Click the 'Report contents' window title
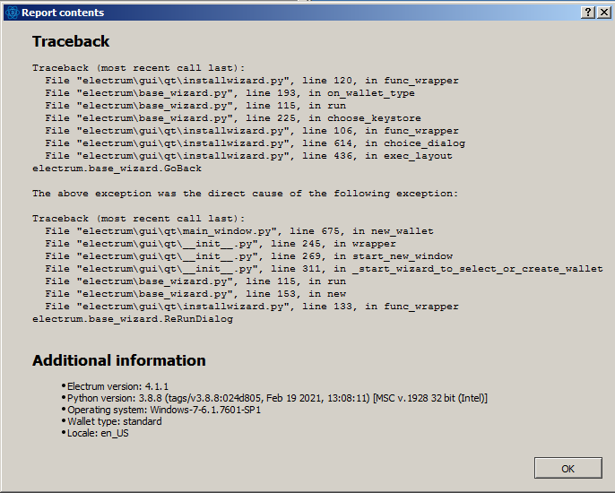The image size is (615, 493). click(63, 13)
